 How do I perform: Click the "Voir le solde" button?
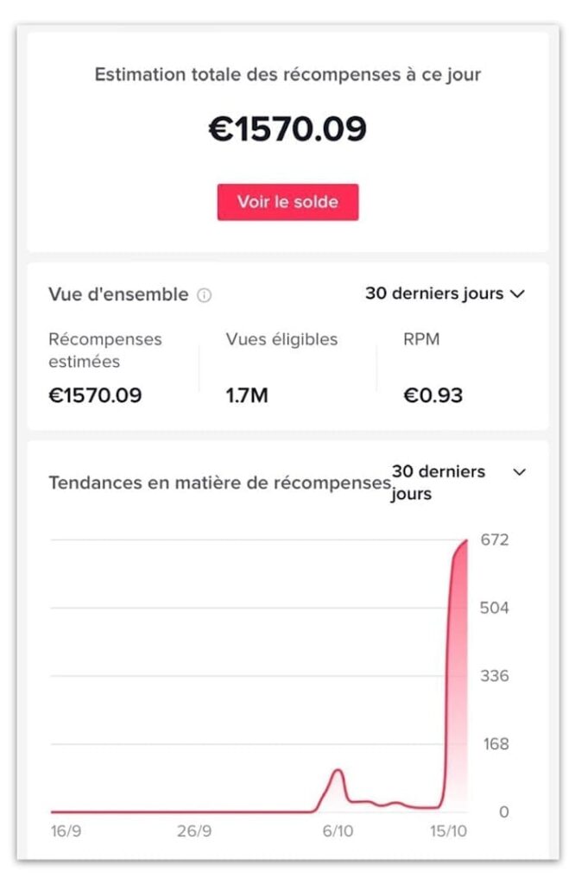click(x=287, y=202)
